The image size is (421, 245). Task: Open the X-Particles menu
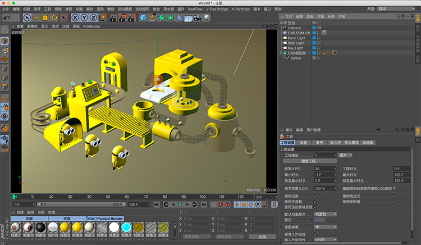[x=241, y=9]
